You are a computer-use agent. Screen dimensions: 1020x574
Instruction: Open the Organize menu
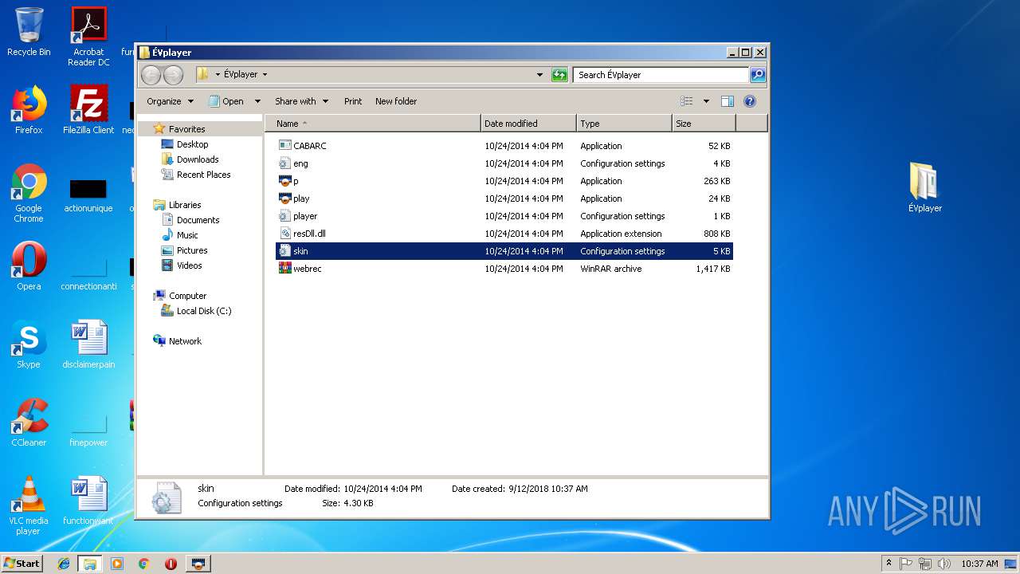click(170, 101)
